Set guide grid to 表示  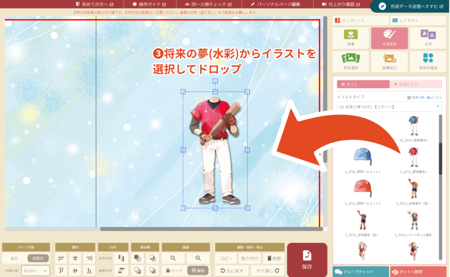click(x=14, y=258)
